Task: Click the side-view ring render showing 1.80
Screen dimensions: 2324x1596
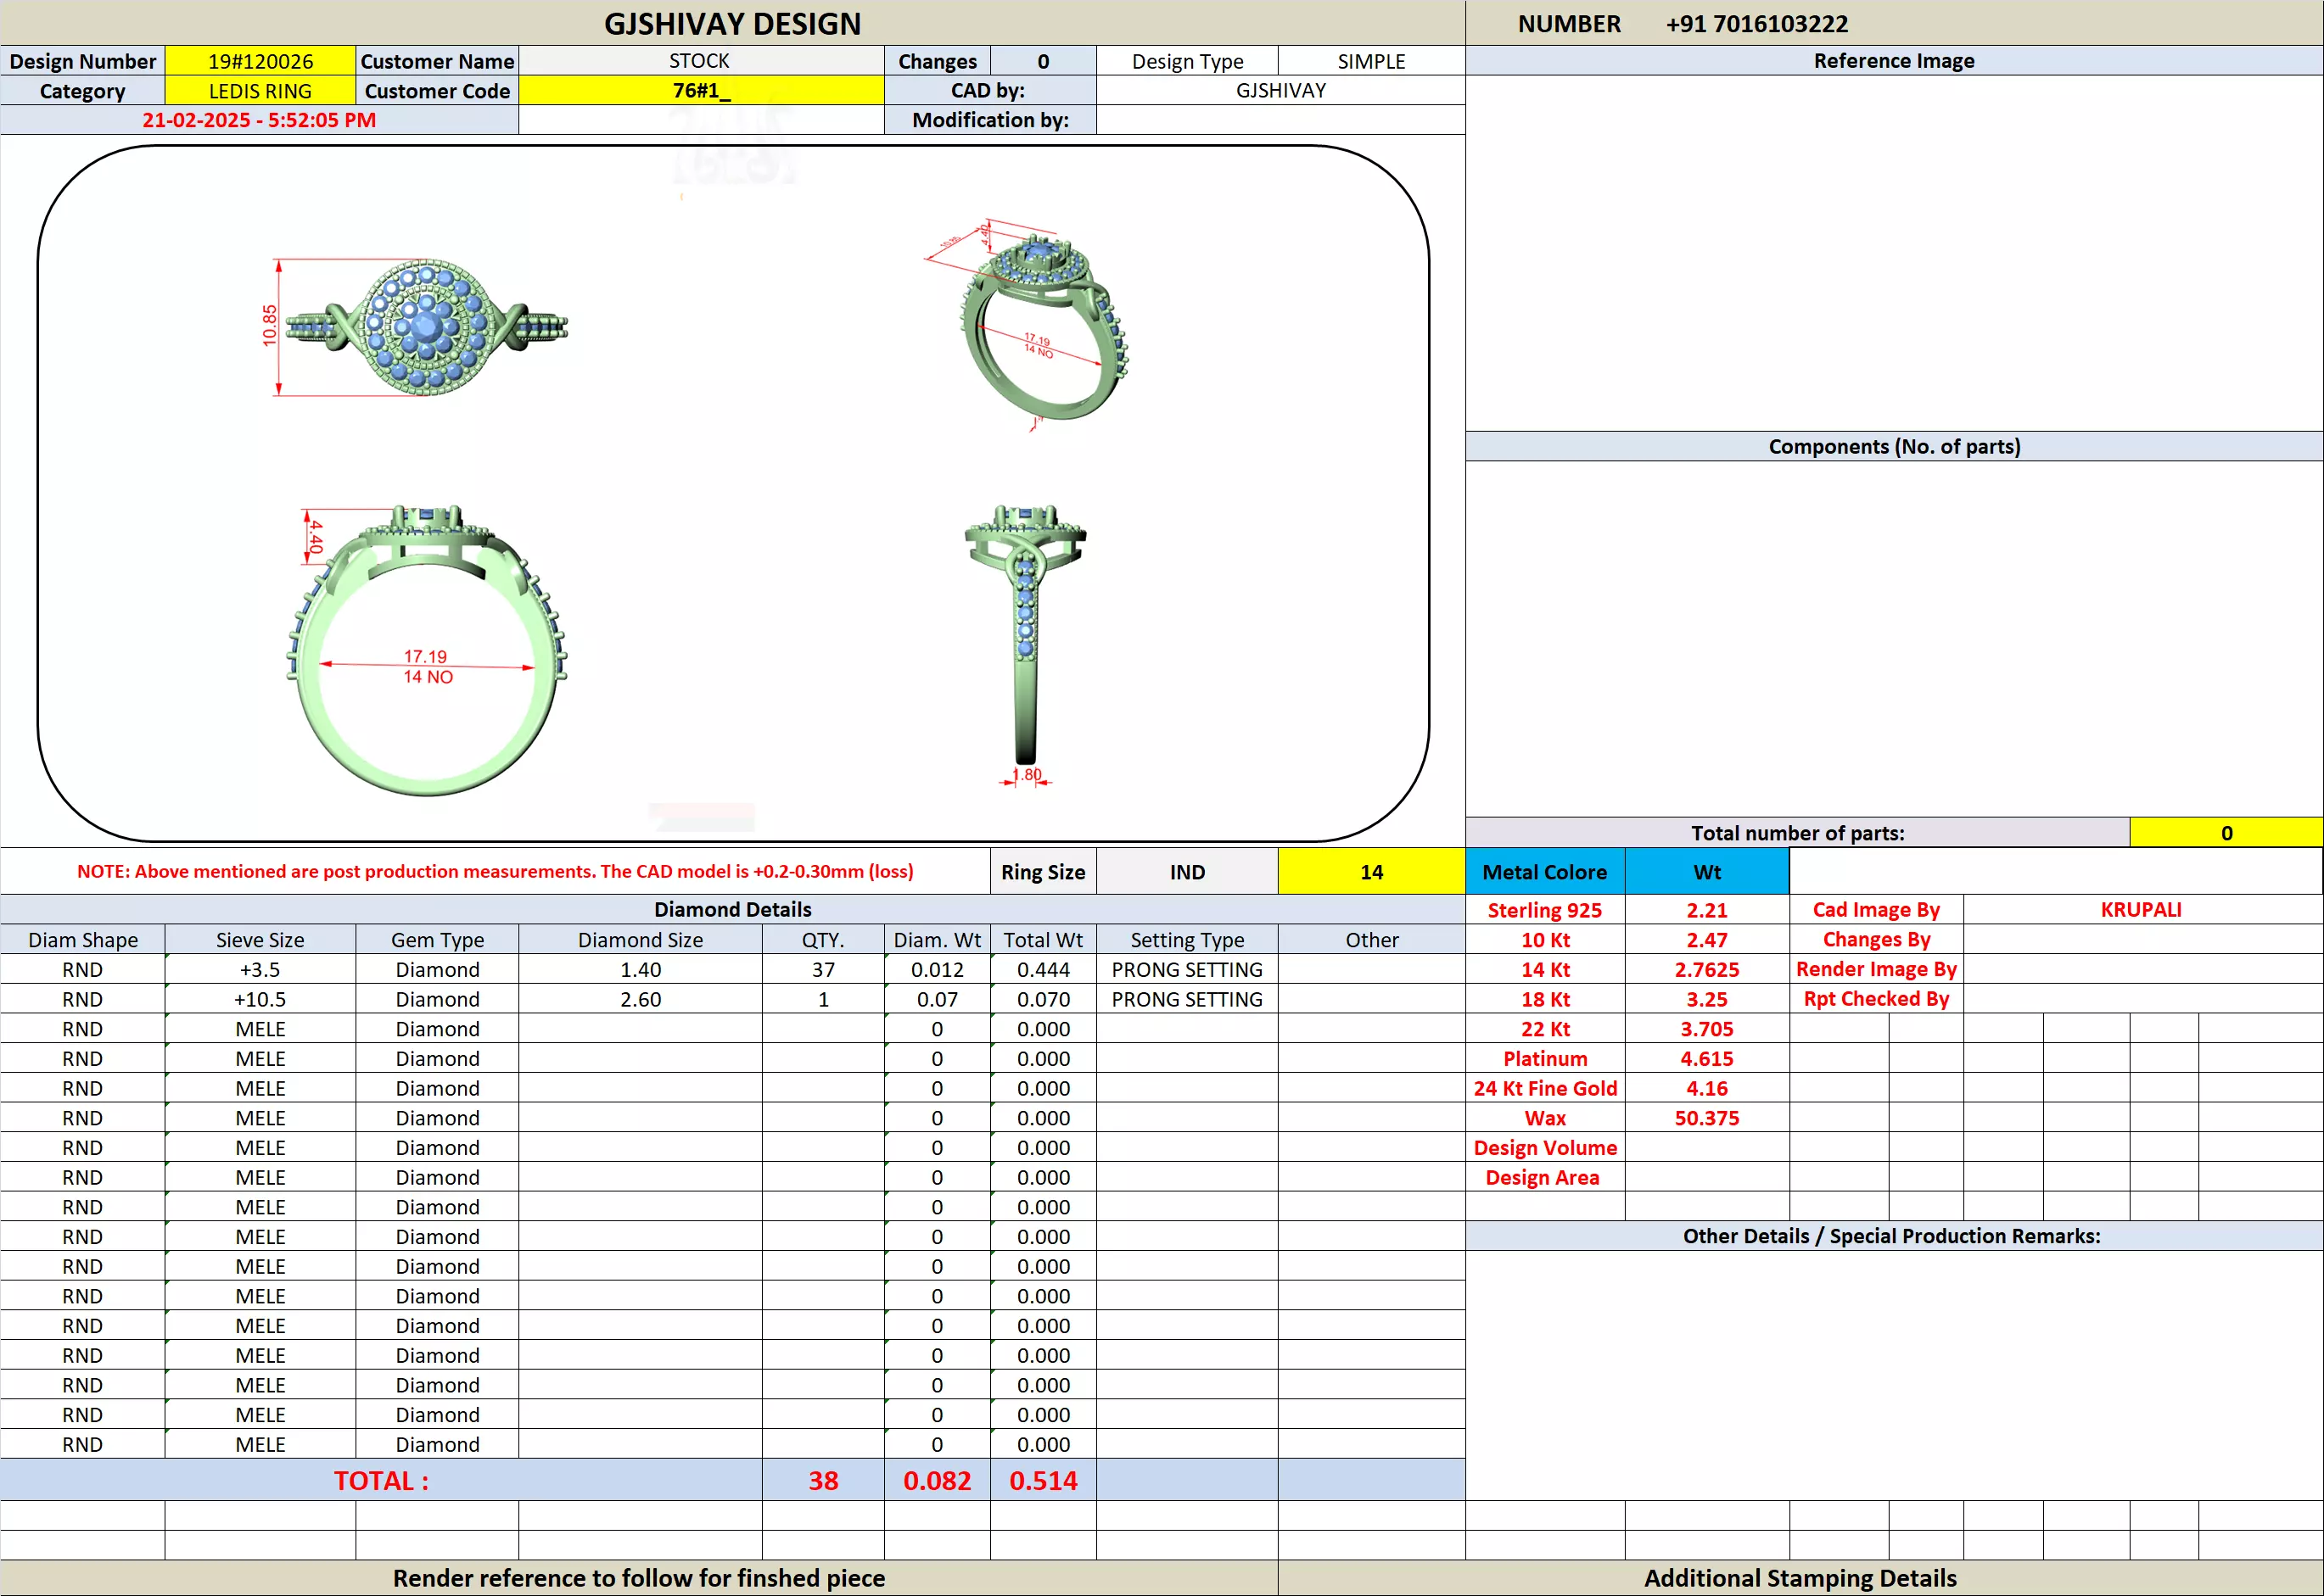Action: (1026, 640)
